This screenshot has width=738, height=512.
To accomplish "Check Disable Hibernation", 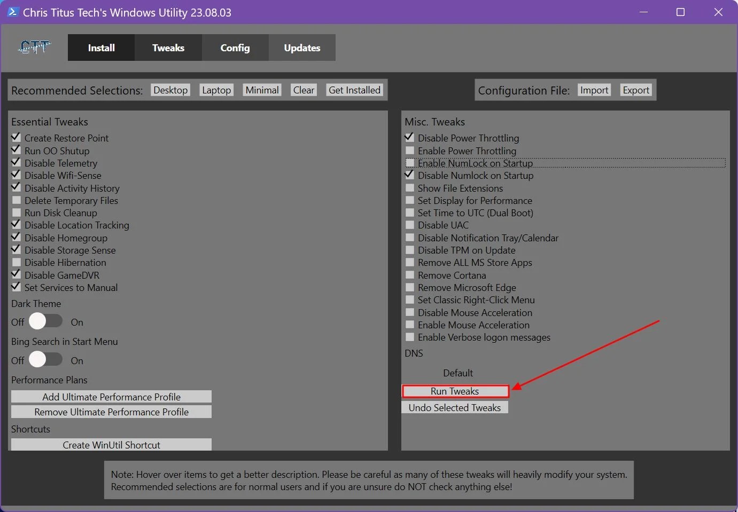I will [16, 262].
